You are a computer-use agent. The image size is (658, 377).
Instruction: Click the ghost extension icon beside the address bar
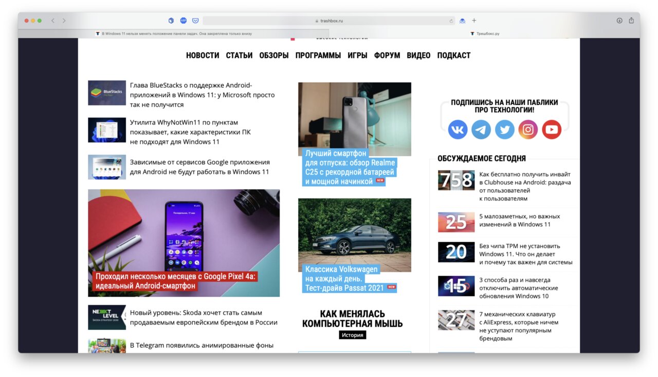tap(462, 21)
